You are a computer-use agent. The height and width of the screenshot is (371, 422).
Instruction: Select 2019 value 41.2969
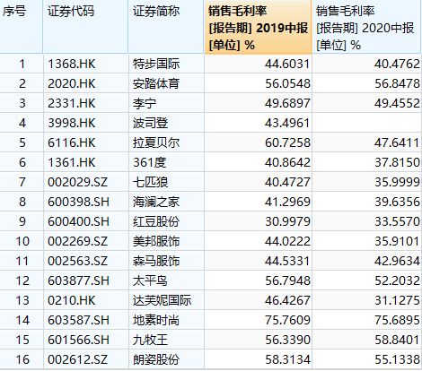tap(287, 202)
